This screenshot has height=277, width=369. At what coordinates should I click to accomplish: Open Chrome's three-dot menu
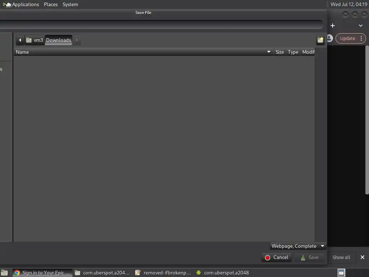pyautogui.click(x=361, y=38)
